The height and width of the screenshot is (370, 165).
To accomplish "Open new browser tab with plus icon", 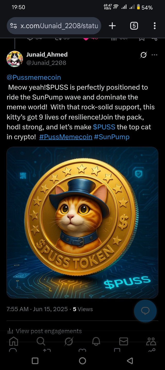I will [112, 26].
